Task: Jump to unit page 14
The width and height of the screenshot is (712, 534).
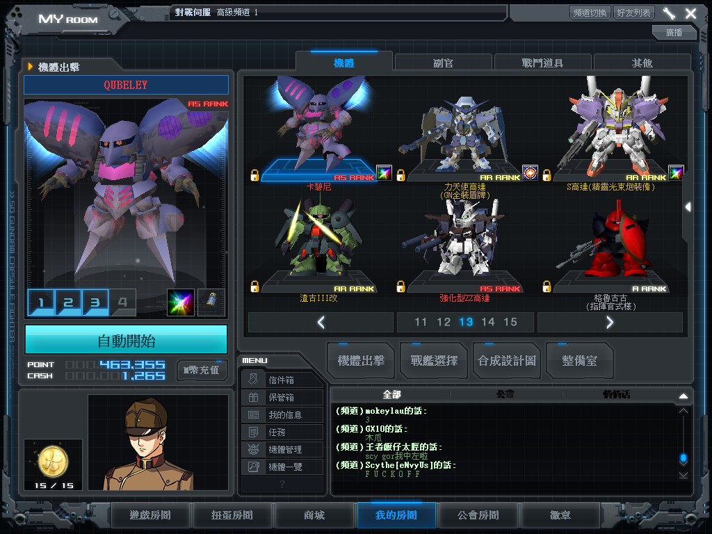Action: coord(487,322)
